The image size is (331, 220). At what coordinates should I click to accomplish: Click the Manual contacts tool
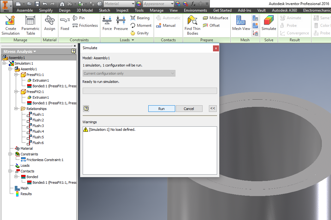coord(166,26)
